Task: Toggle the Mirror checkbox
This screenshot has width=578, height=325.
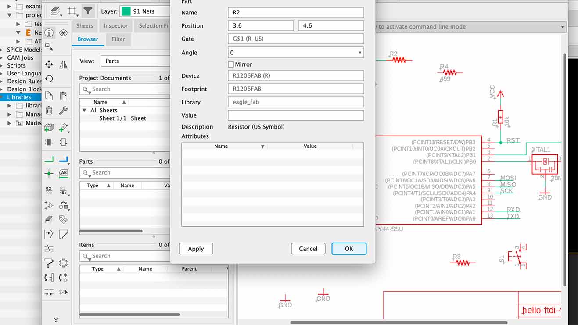Action: coord(231,64)
